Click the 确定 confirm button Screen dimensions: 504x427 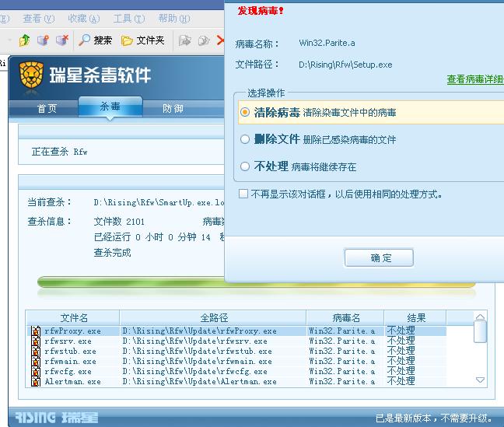coord(379,258)
